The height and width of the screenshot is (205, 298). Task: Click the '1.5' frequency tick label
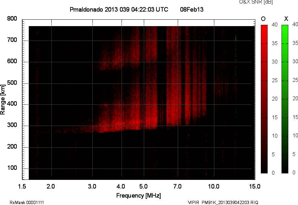click(x=22, y=186)
